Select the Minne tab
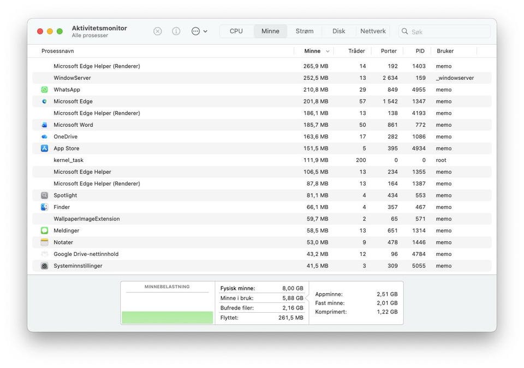Viewport: 524px width, 368px height. pos(270,31)
